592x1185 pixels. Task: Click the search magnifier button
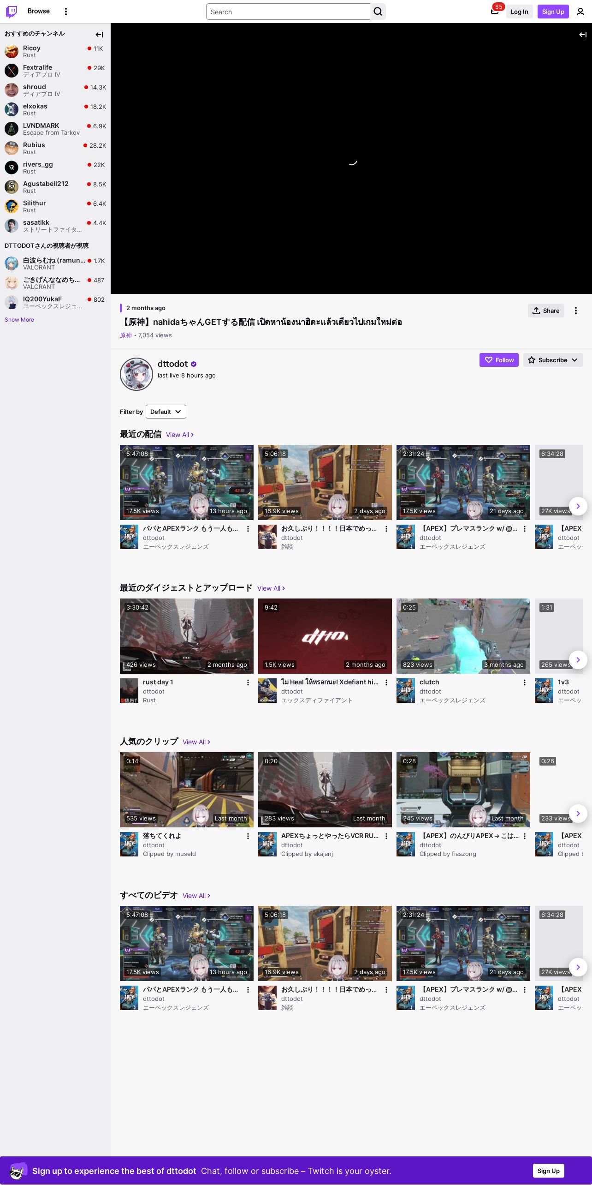[378, 12]
